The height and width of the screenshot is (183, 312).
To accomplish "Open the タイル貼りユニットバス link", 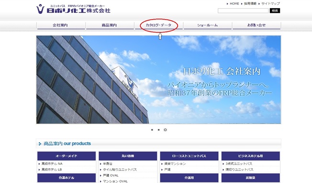I will point(120,170).
